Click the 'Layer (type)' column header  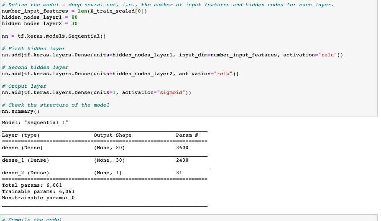coord(20,135)
